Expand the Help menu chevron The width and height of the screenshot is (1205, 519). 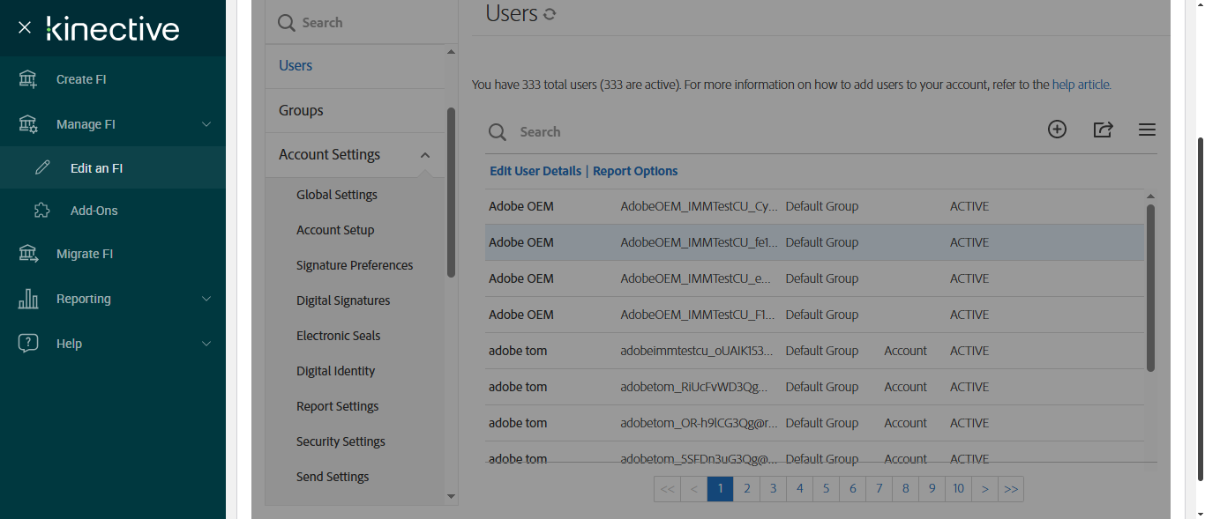206,344
